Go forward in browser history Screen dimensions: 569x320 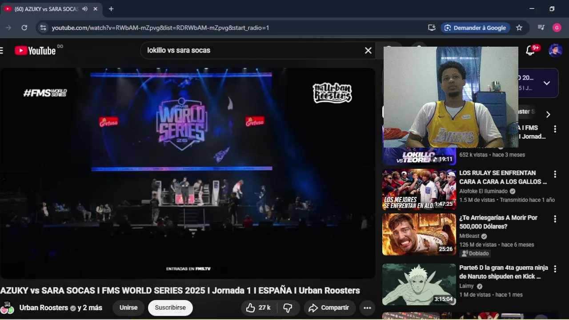pyautogui.click(x=8, y=28)
